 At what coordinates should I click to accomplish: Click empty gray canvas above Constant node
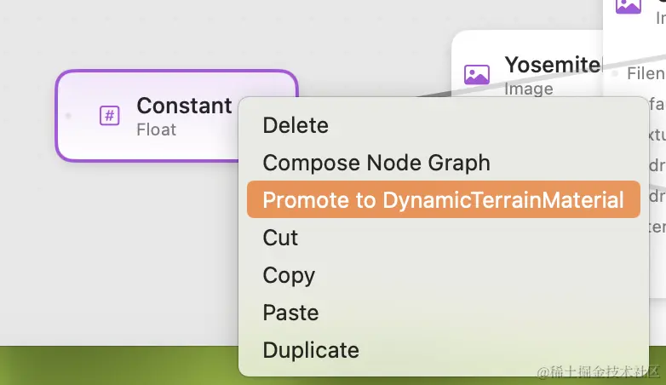[x=170, y=34]
